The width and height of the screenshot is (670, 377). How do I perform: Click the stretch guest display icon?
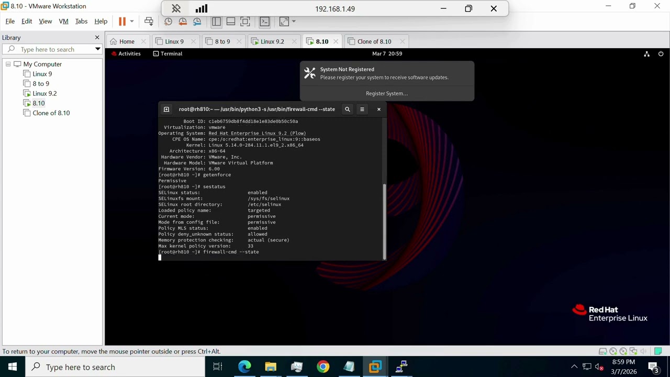click(x=284, y=21)
